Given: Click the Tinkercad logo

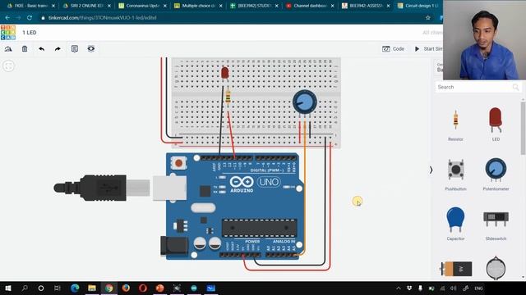Looking at the screenshot, I should [8, 33].
